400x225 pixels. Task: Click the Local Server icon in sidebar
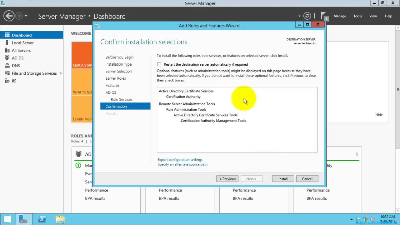pyautogui.click(x=7, y=43)
